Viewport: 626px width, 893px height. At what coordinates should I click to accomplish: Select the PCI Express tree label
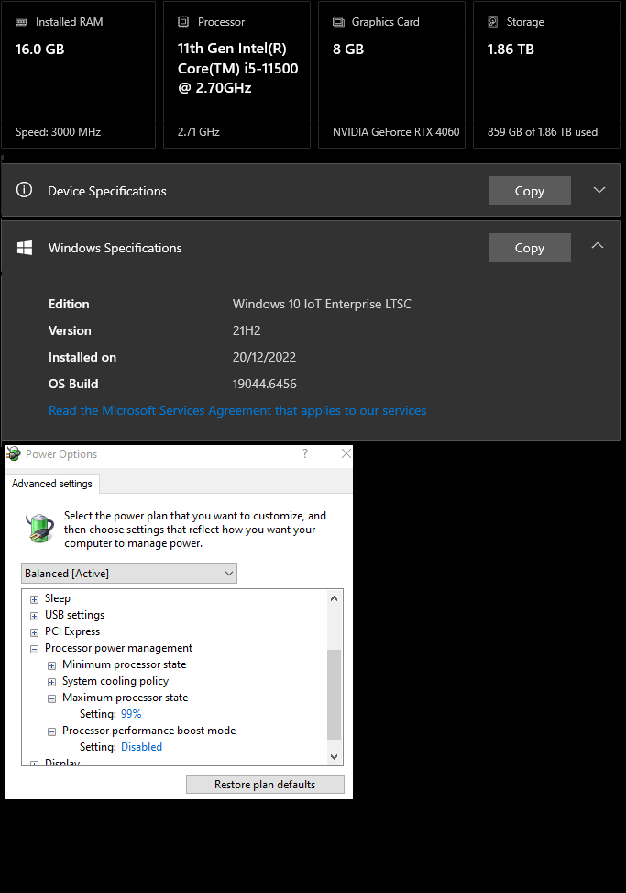click(x=72, y=631)
